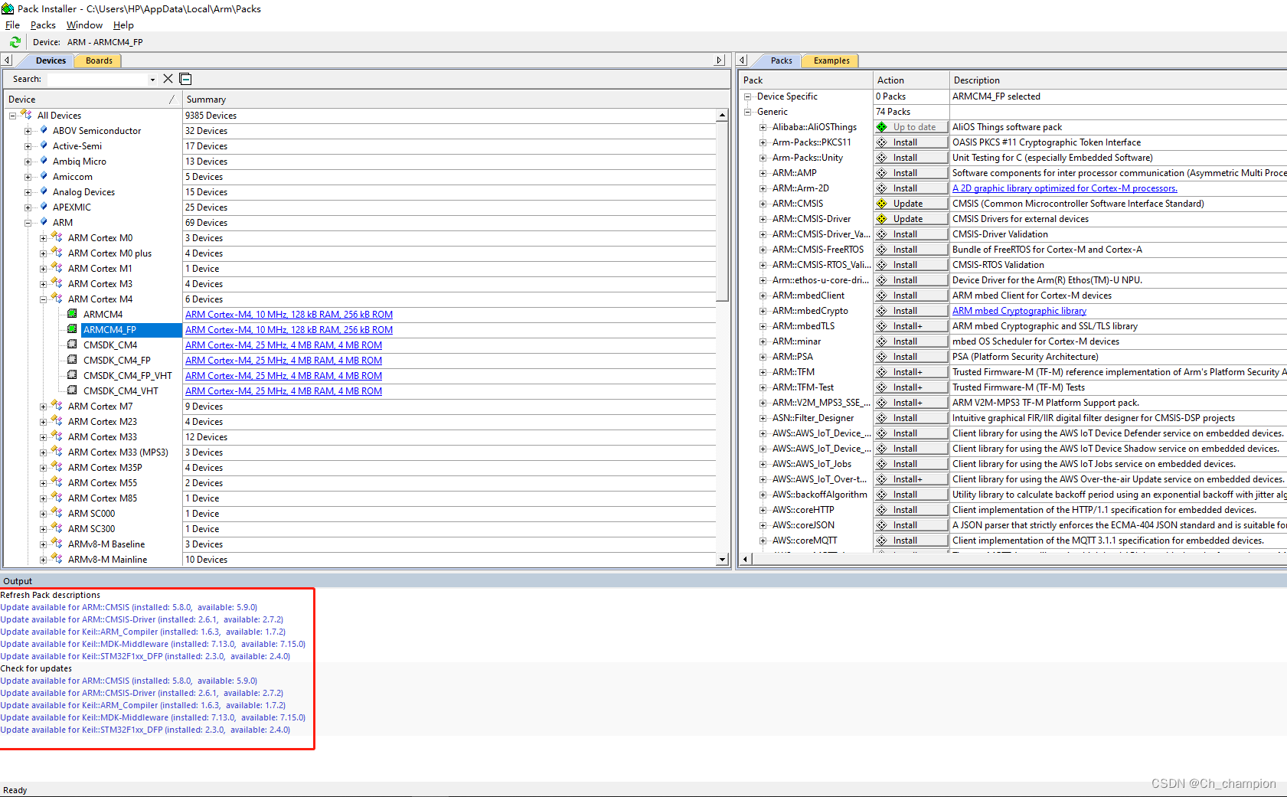Image resolution: width=1287 pixels, height=797 pixels.
Task: Click the Action column header
Action: 910,80
